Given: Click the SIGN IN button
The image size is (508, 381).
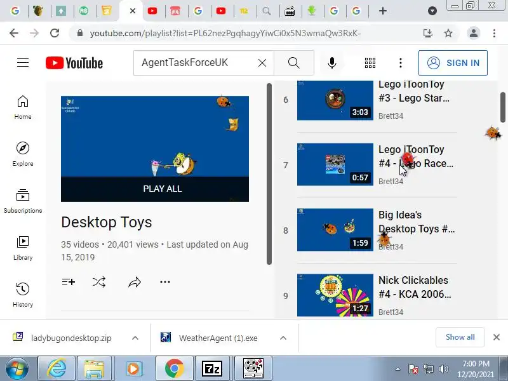Looking at the screenshot, I should 453,63.
